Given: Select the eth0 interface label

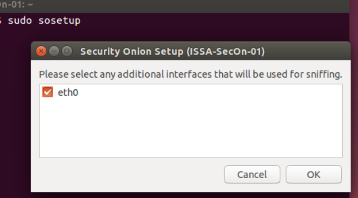Looking at the screenshot, I should point(68,92).
